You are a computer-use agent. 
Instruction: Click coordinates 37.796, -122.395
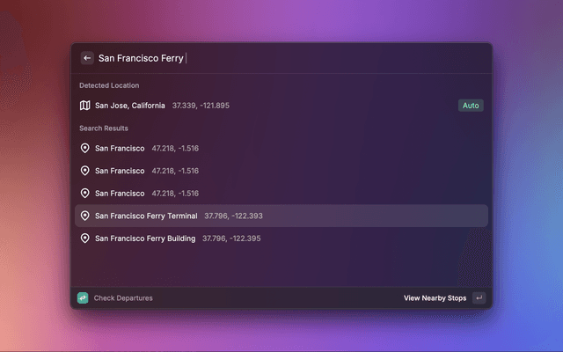[231, 238]
